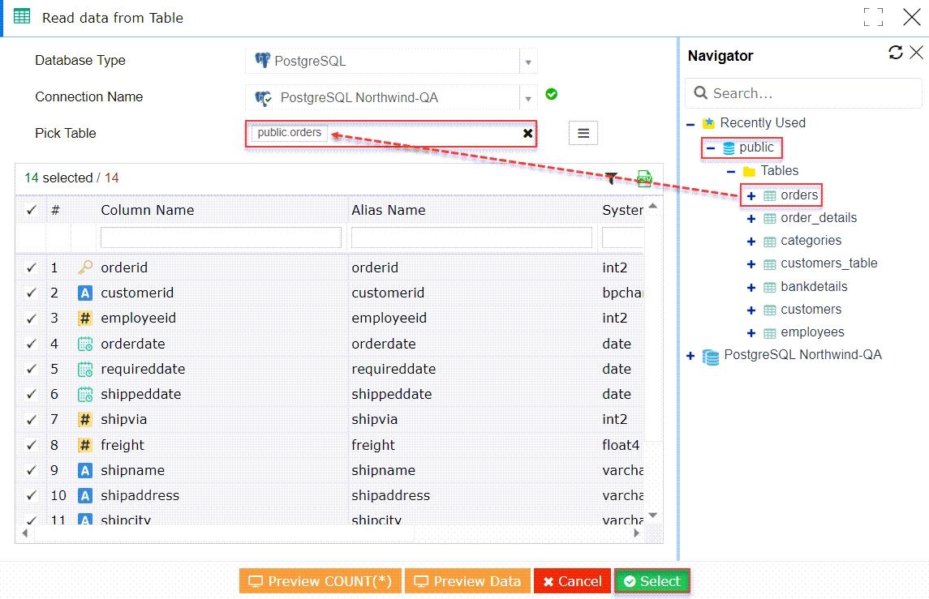Open the table options hamburger icon
The height and width of the screenshot is (599, 929).
click(583, 132)
